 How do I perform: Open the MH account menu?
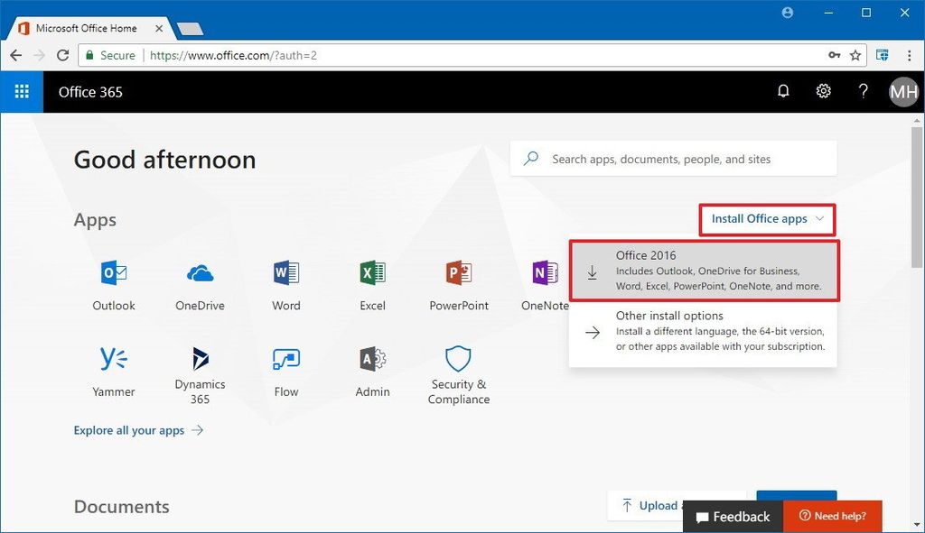tap(902, 91)
